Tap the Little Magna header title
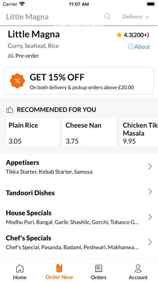The image size is (158, 282). [27, 17]
